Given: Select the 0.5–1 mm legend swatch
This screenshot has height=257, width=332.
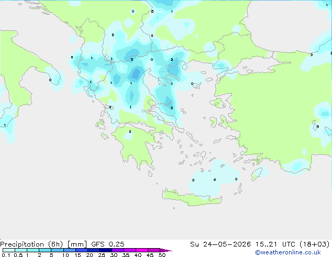Looking at the screenshot, I should [21, 250].
